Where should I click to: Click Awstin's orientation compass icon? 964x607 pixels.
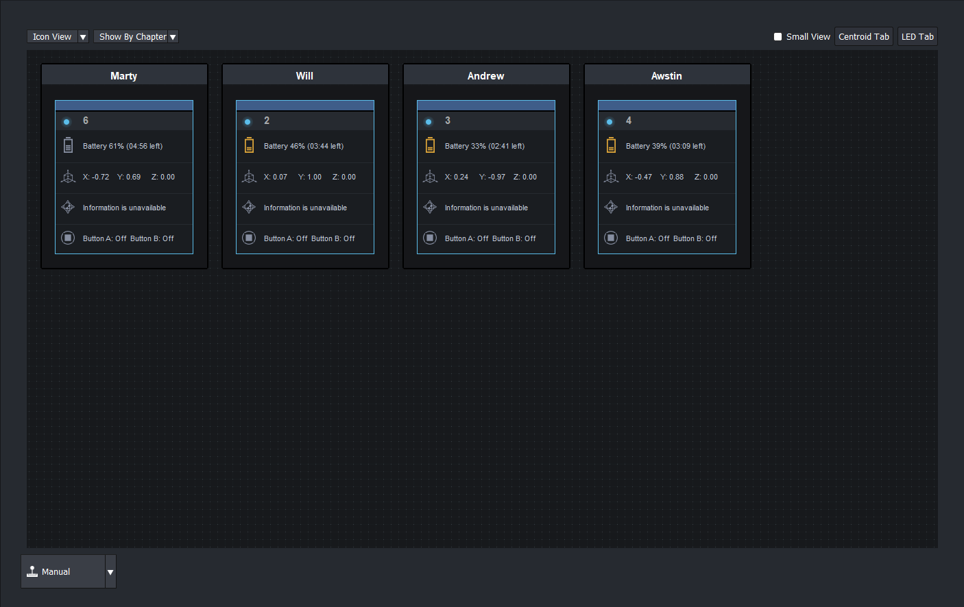click(x=611, y=207)
